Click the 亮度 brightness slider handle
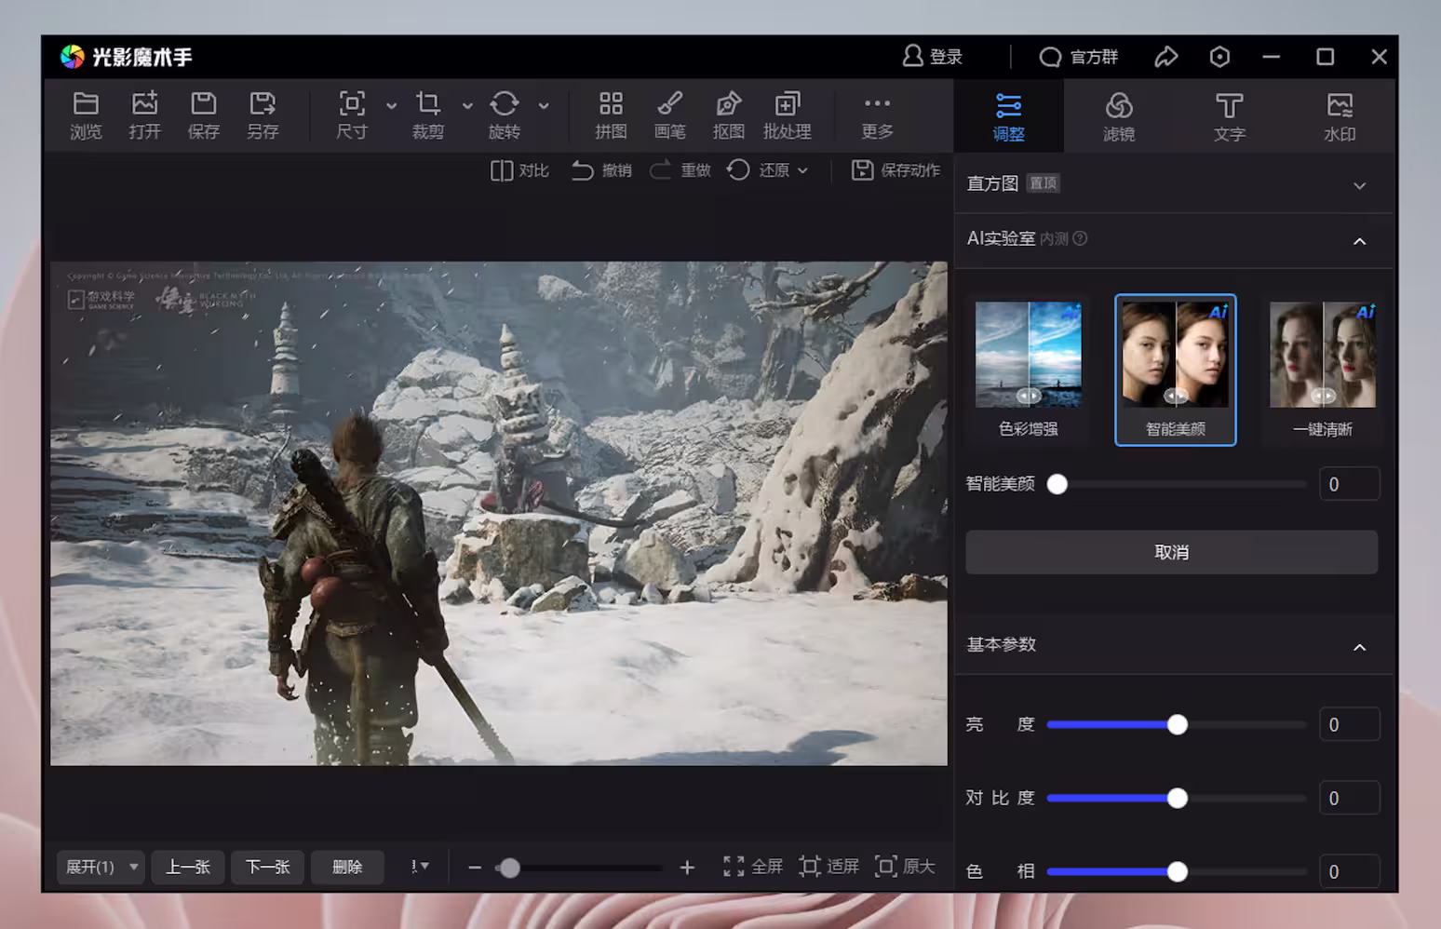This screenshot has width=1441, height=929. tap(1178, 724)
